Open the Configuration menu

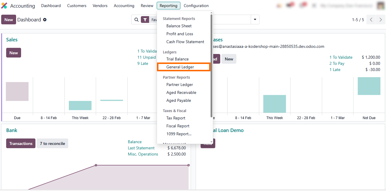[196, 6]
